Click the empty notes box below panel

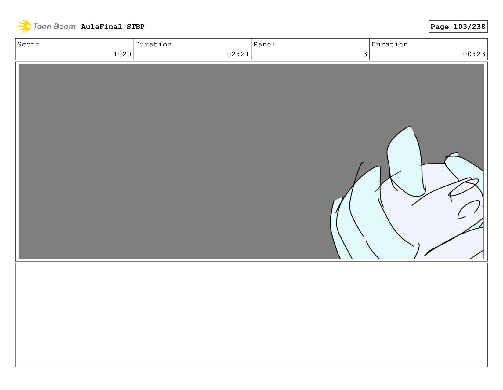coord(251,315)
